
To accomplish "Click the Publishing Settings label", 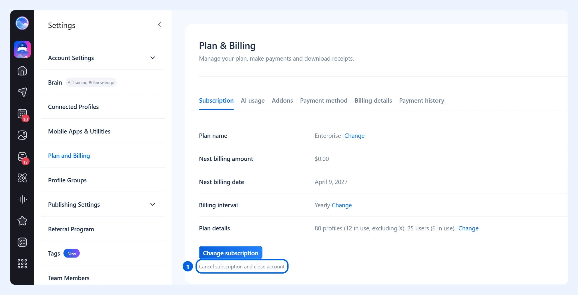I will coord(74,205).
